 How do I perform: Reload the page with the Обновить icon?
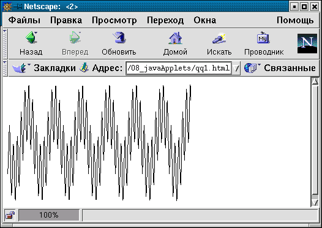coord(119,37)
